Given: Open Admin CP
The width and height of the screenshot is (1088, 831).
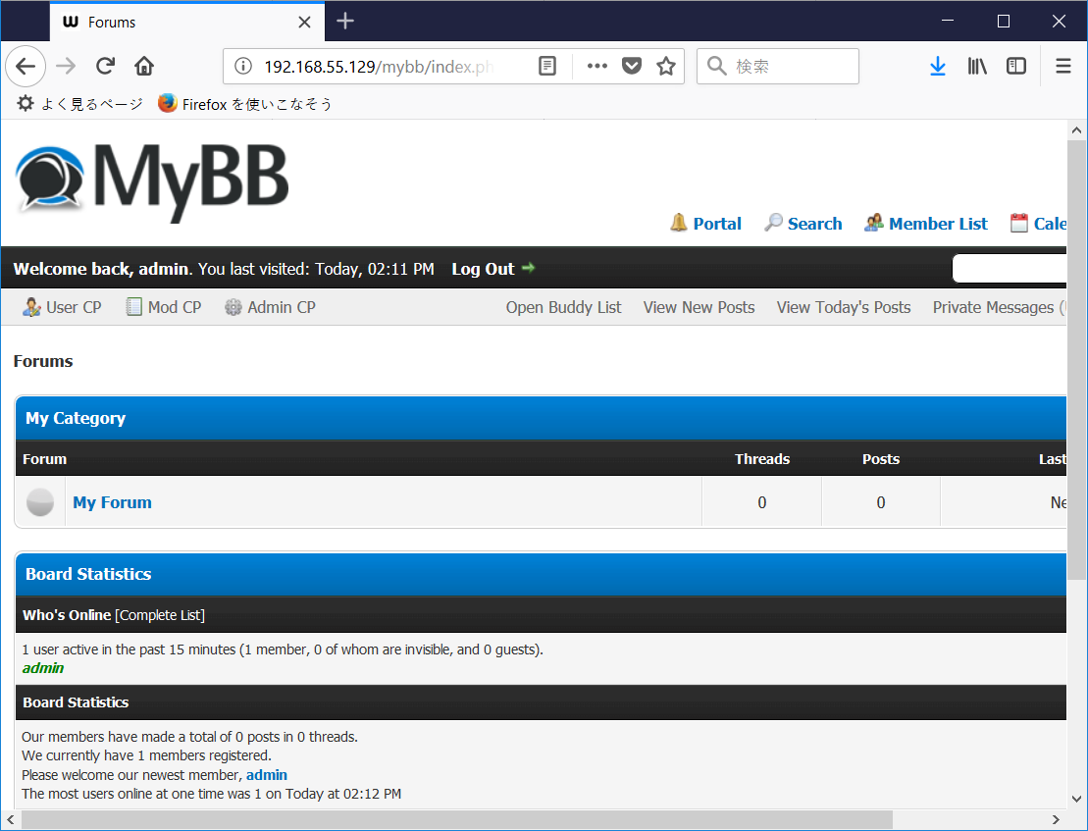Looking at the screenshot, I should pyautogui.click(x=270, y=306).
